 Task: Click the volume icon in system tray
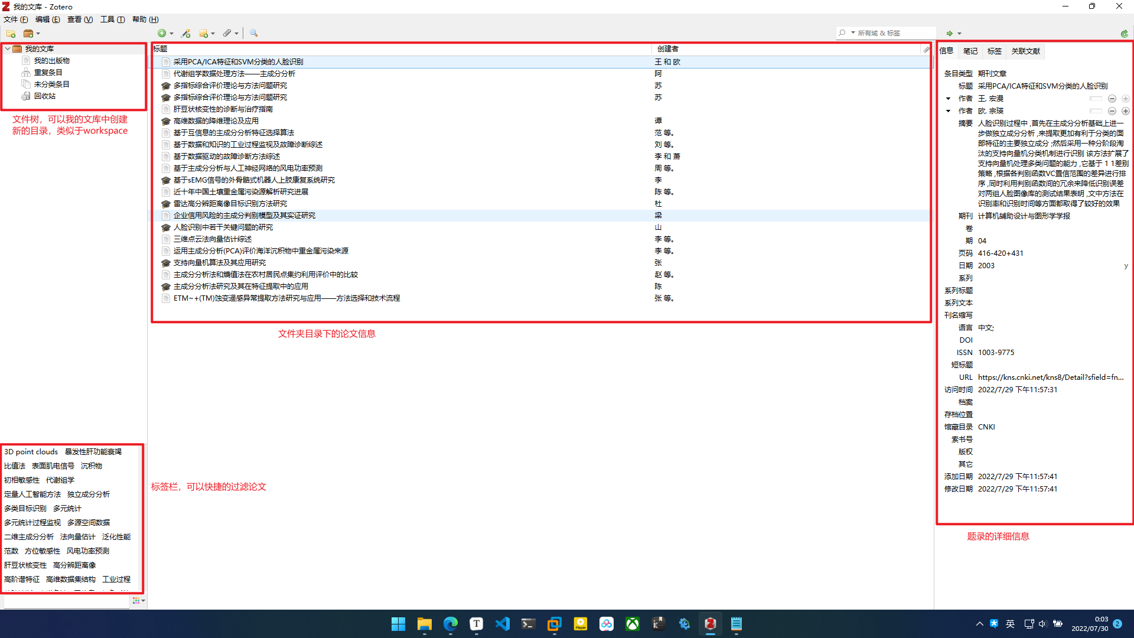(1042, 624)
